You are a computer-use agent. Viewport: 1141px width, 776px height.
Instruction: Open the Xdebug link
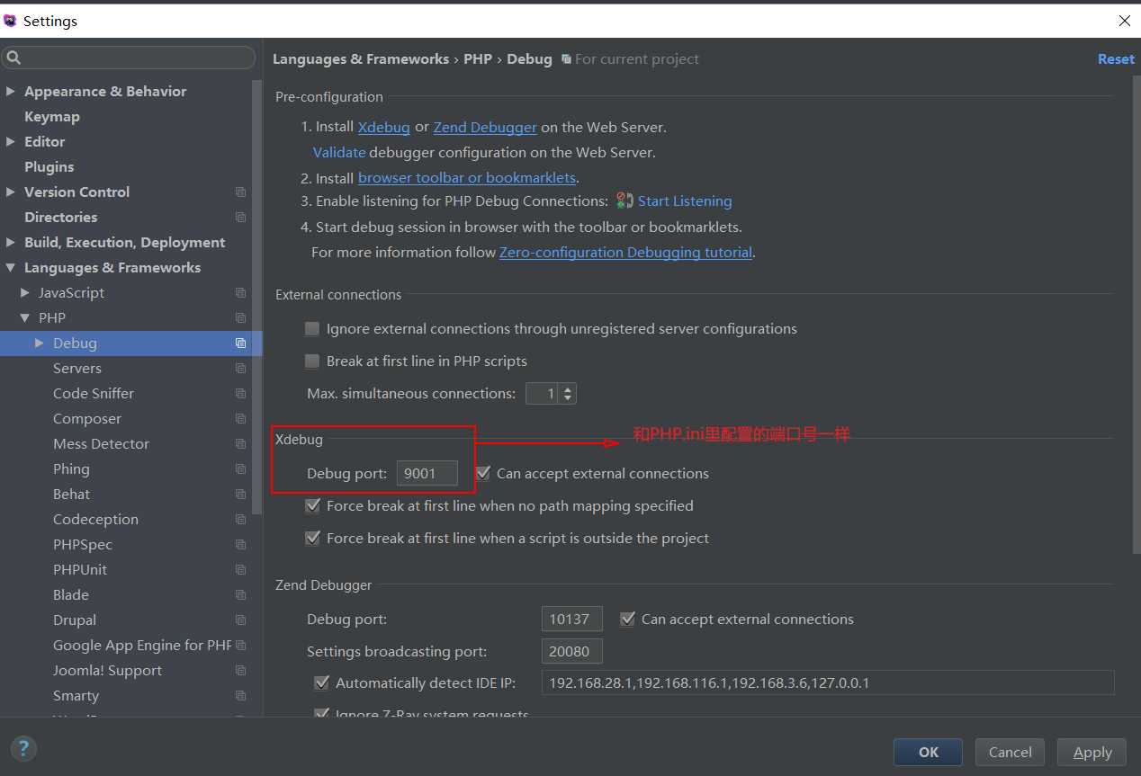click(384, 127)
